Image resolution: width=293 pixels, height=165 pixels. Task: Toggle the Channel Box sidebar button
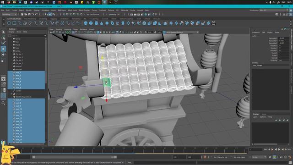click(x=291, y=14)
